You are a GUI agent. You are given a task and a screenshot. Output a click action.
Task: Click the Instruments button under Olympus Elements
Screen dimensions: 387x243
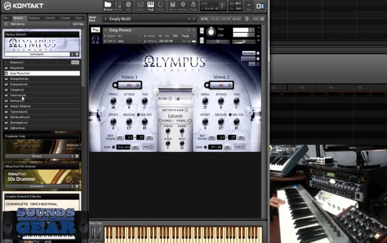click(x=37, y=54)
